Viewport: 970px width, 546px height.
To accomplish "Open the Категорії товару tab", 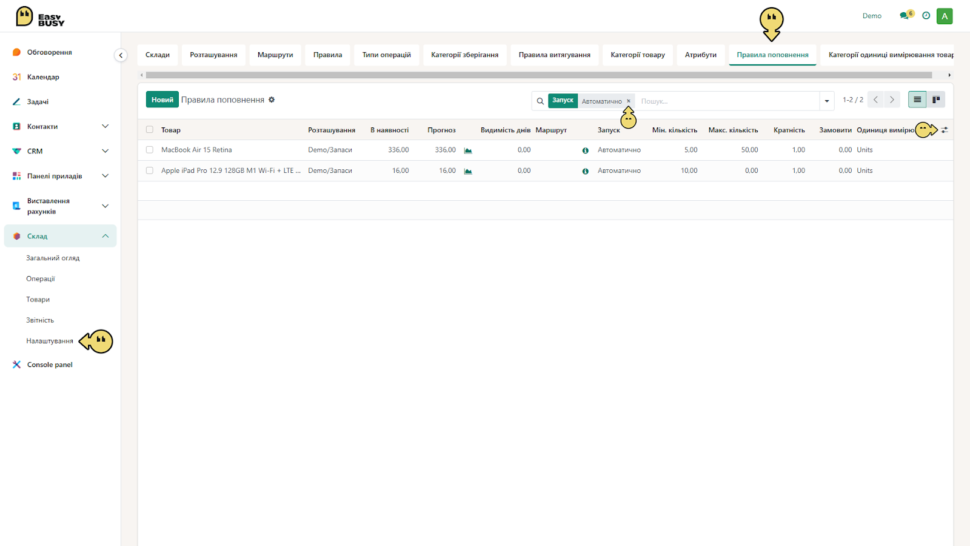I will [x=638, y=55].
